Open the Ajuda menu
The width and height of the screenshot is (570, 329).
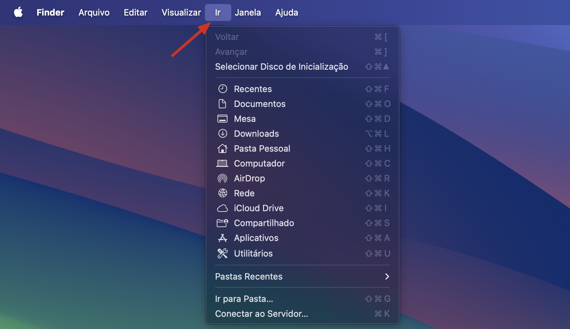[x=286, y=12]
